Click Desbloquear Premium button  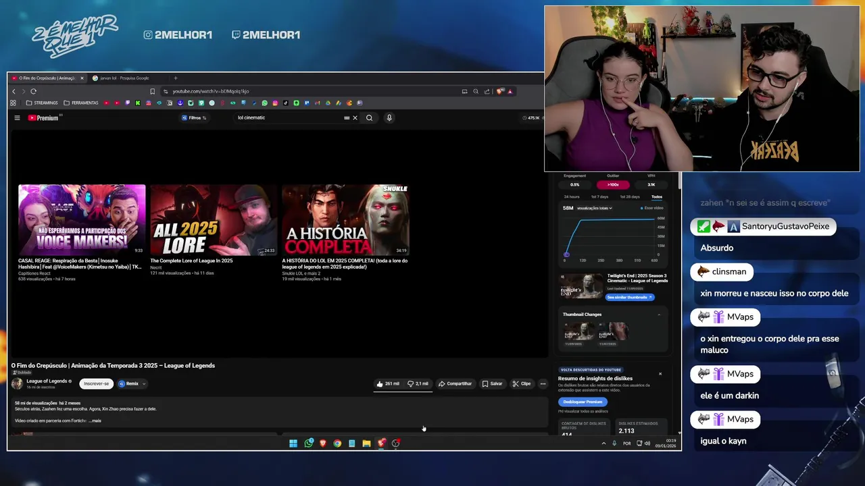[x=582, y=402]
